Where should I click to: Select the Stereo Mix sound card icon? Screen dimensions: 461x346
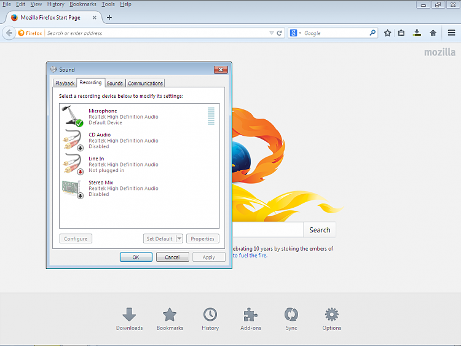click(x=73, y=189)
